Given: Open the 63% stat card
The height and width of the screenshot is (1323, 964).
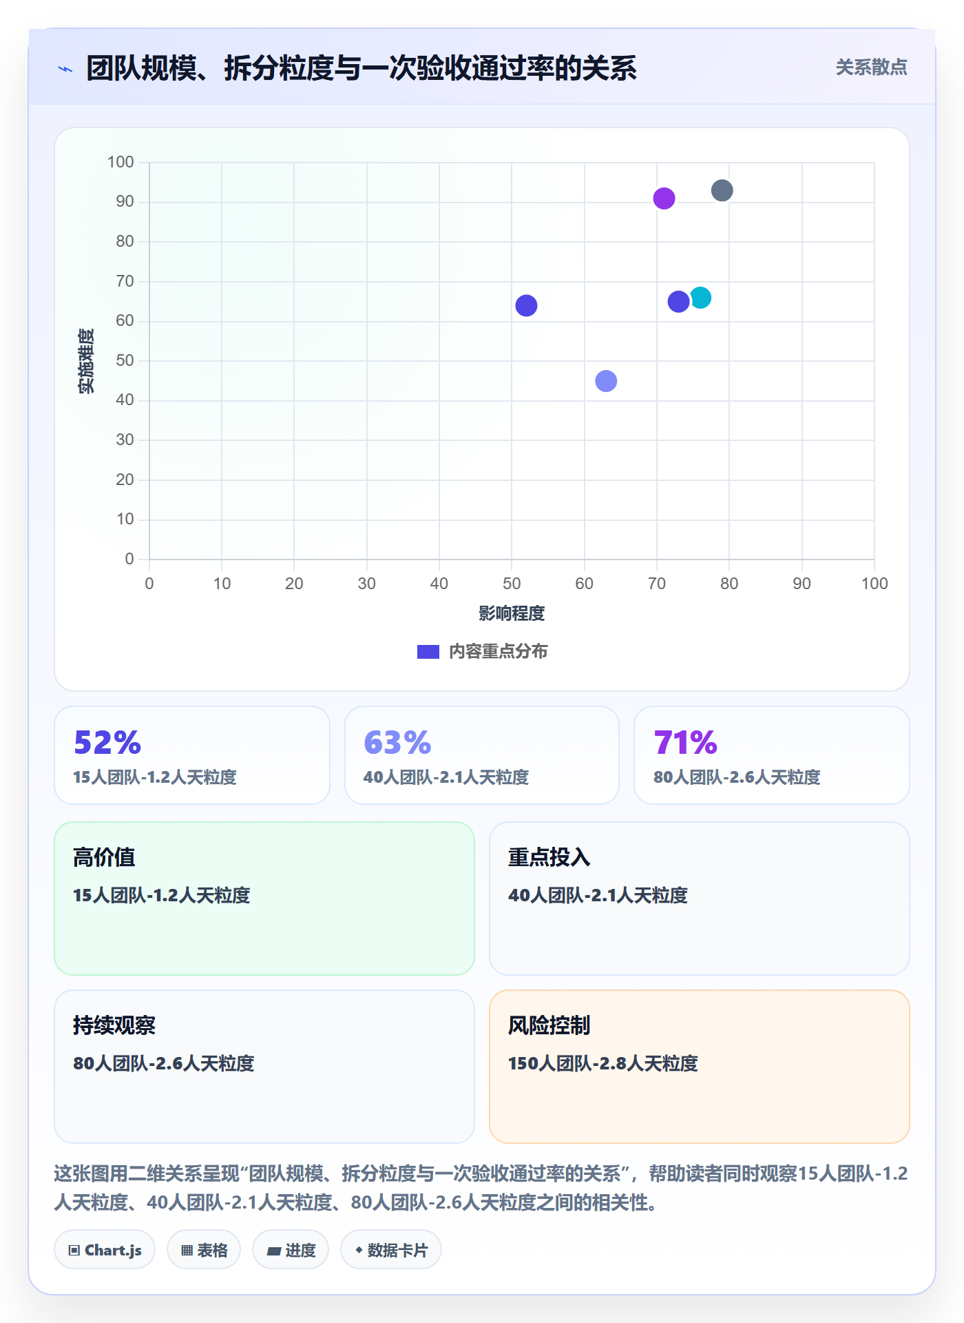Looking at the screenshot, I should click(x=482, y=755).
